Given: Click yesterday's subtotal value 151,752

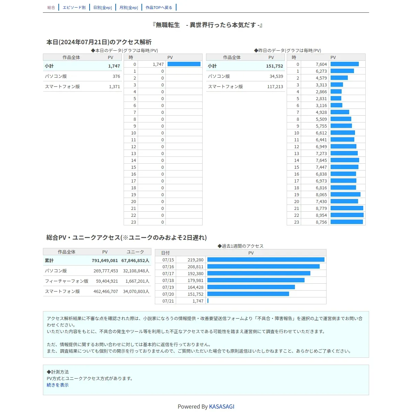Looking at the screenshot, I should click(274, 66).
